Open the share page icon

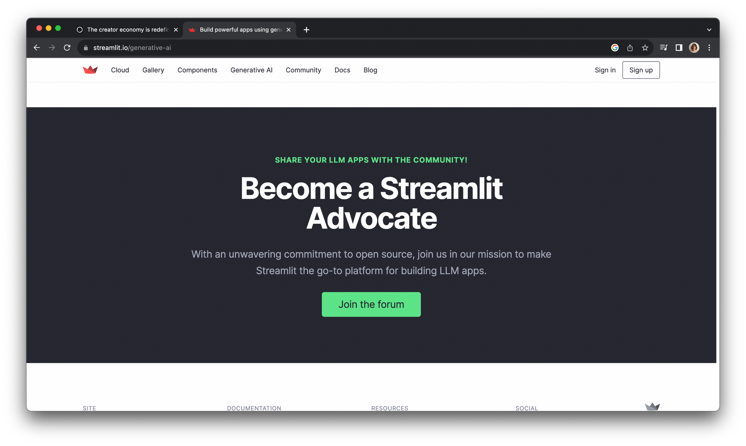pos(630,48)
